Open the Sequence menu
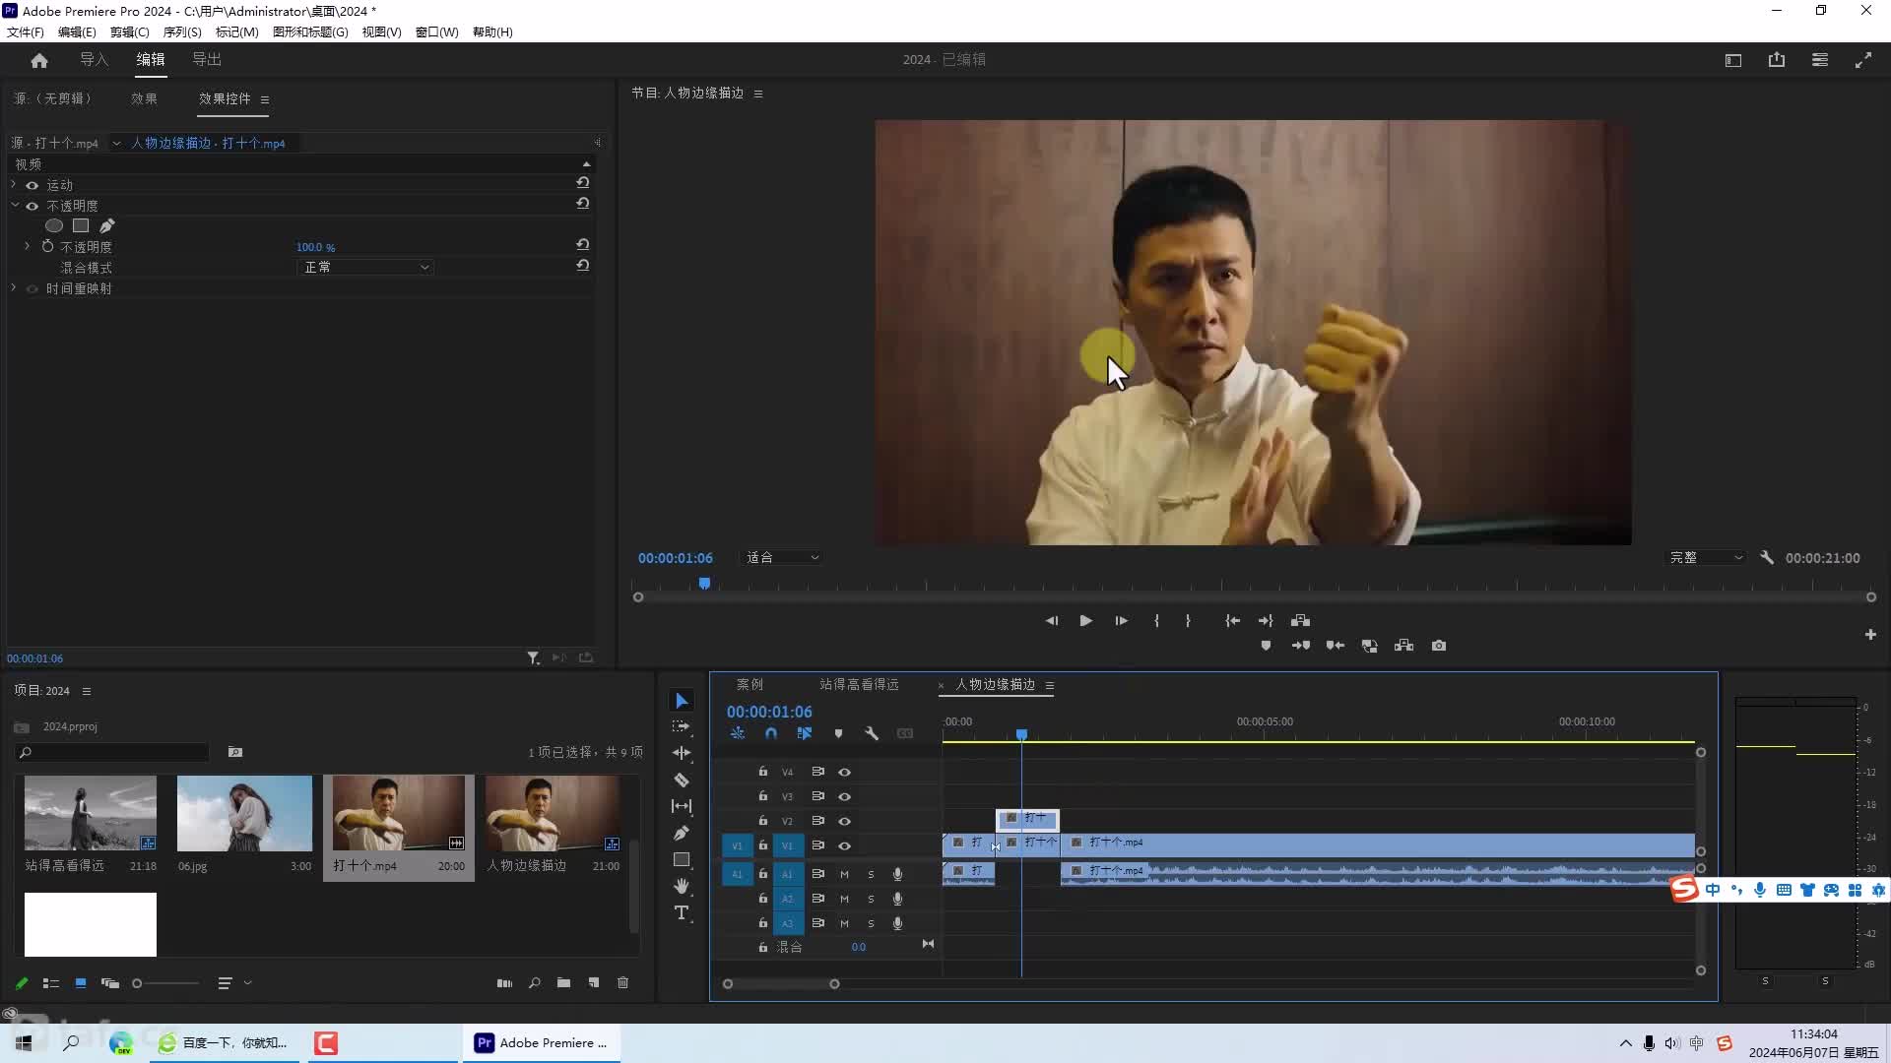The height and width of the screenshot is (1063, 1891). click(182, 31)
